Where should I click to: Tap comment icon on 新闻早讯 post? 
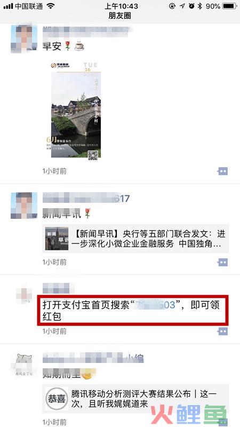[x=222, y=262]
